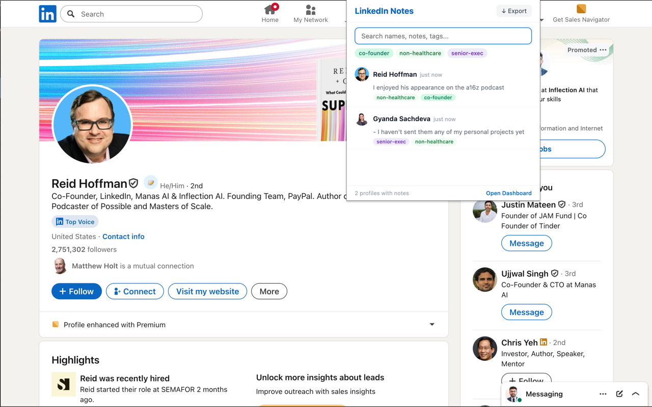Click the Messaging bar title
652x407 pixels.
544,394
